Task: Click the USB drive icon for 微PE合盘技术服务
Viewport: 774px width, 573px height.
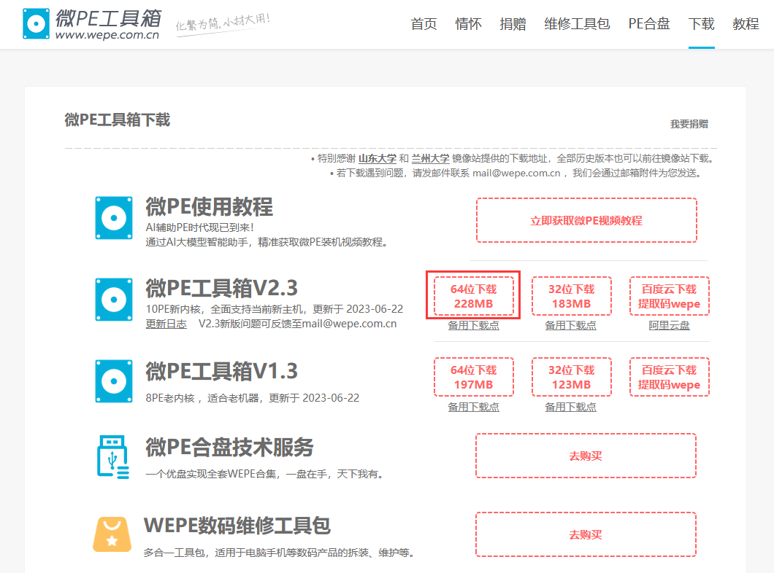Action: click(x=113, y=457)
